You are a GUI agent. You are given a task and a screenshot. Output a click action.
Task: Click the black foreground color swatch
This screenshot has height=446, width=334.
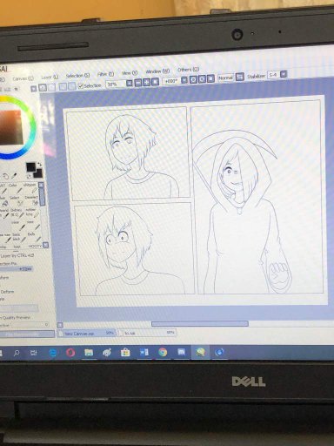(x=30, y=167)
